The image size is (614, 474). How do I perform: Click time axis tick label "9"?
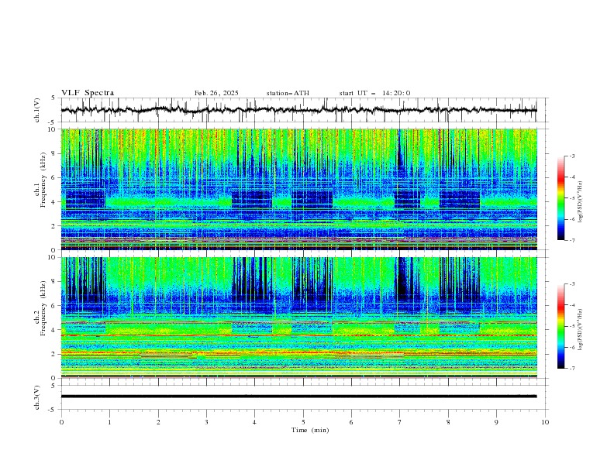pyautogui.click(x=496, y=422)
